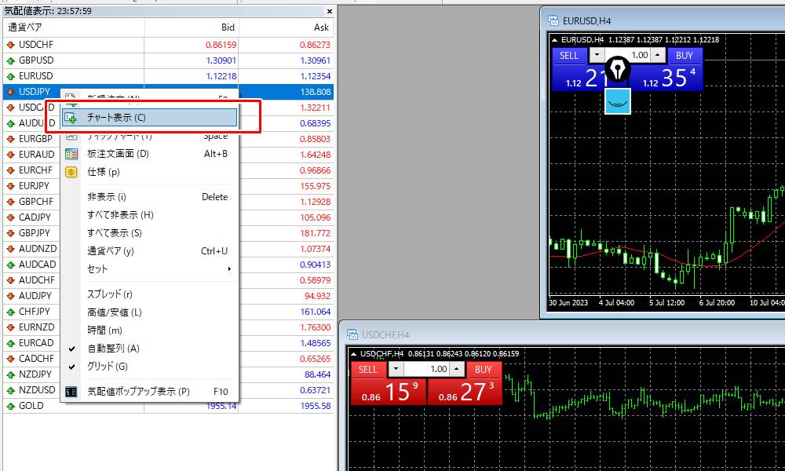Click the blue smiley face icon
The image size is (785, 471).
(618, 101)
